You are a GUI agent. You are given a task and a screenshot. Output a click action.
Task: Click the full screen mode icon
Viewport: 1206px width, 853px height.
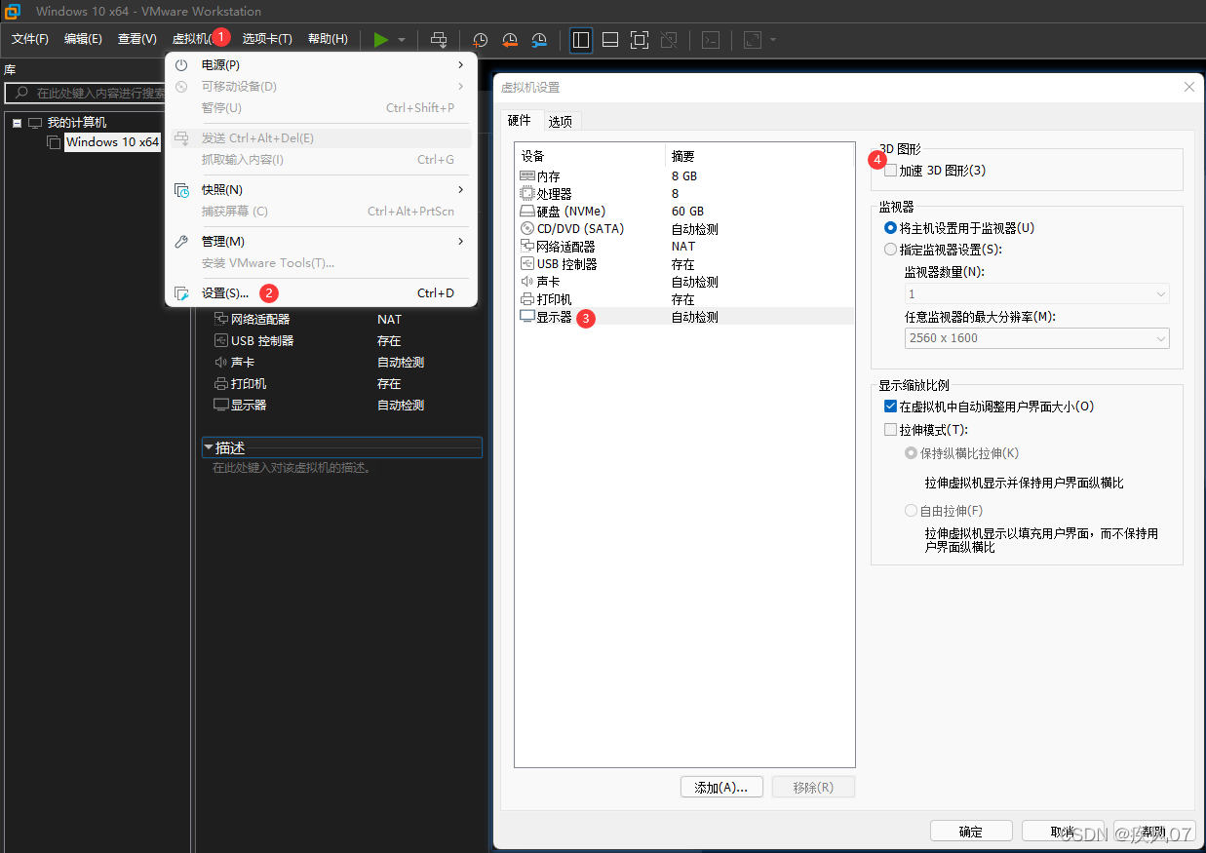tap(639, 40)
